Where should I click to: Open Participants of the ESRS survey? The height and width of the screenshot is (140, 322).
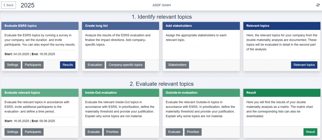33,65
